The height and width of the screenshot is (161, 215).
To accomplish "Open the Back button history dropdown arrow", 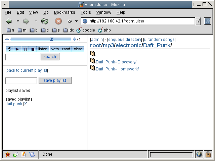I will (18, 21).
